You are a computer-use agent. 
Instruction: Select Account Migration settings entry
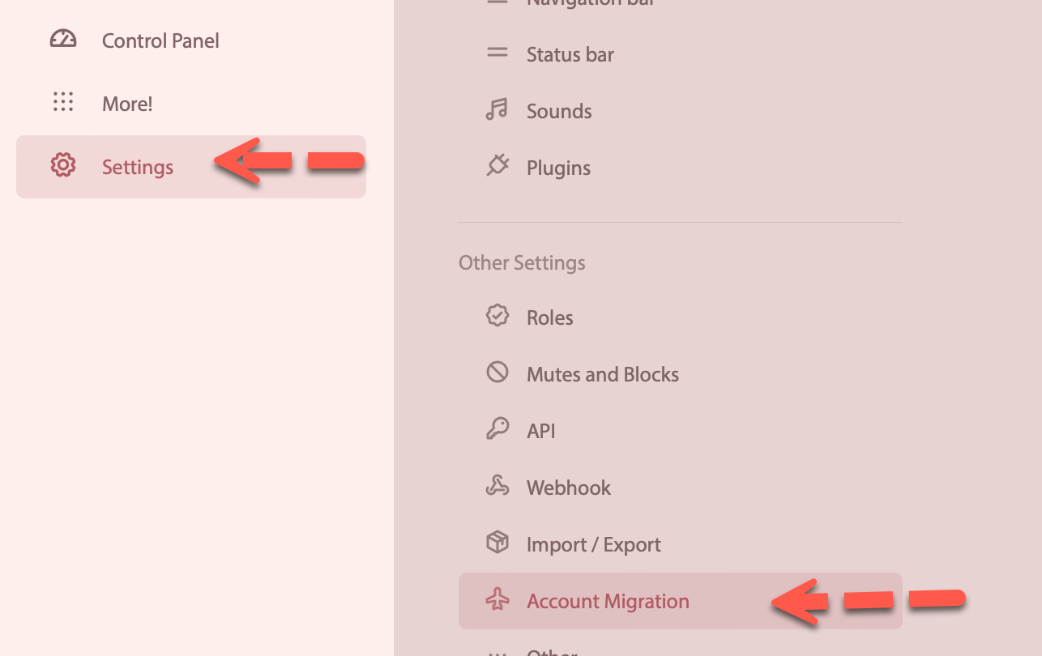tap(681, 601)
